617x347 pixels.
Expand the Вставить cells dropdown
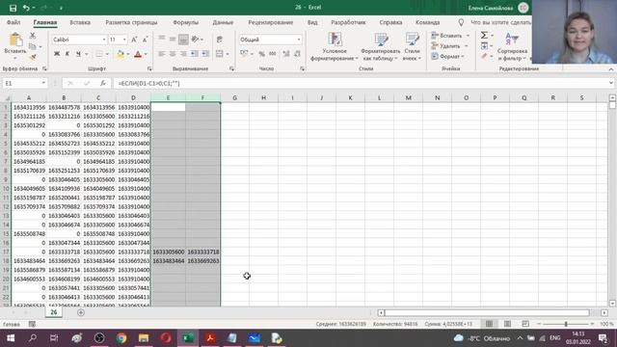[468, 36]
